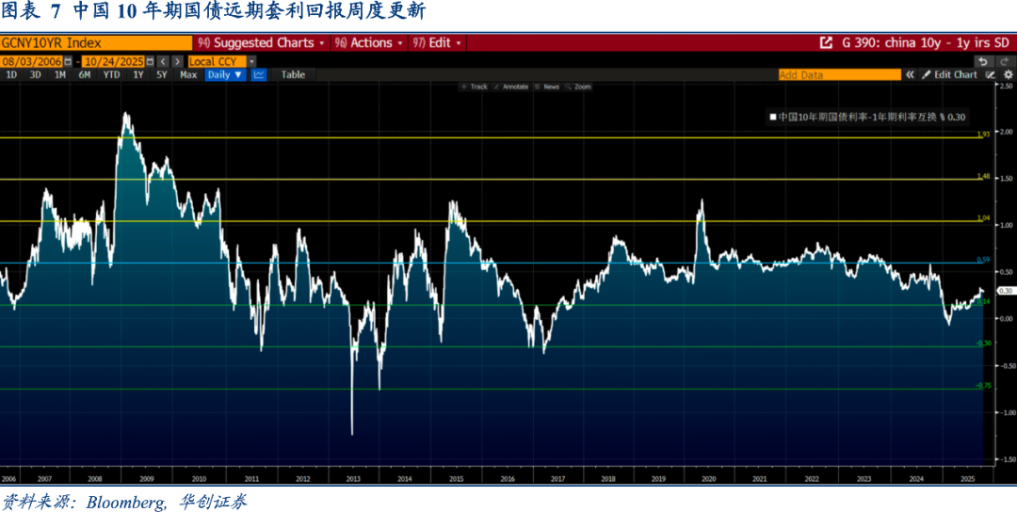The image size is (1017, 512).
Task: Click the -0.30 green level label
Action: click(983, 343)
